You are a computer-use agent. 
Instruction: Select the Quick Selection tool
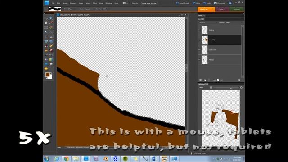(x=51, y=32)
